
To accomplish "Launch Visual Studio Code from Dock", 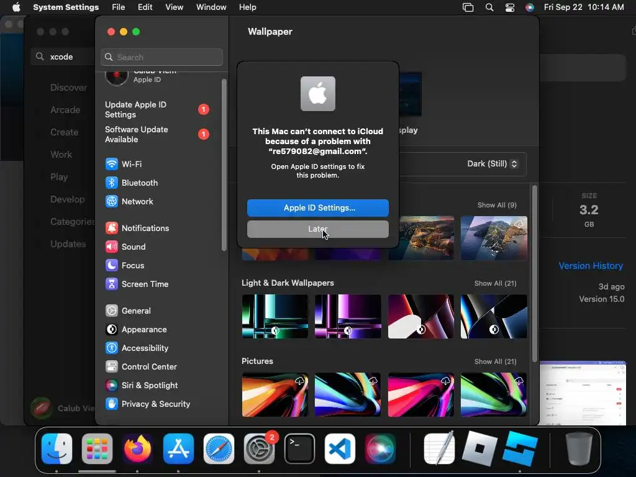I will [340, 448].
